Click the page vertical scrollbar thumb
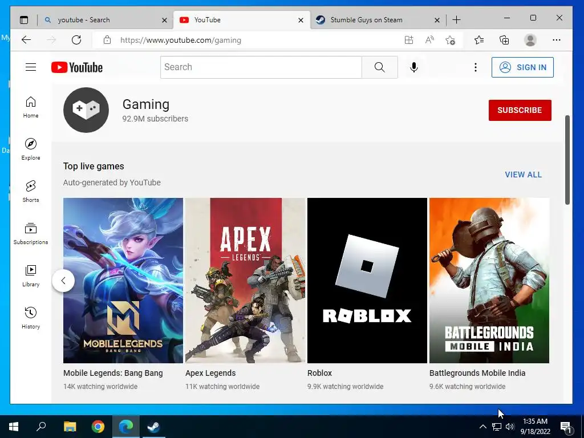This screenshot has height=438, width=584. (x=567, y=160)
